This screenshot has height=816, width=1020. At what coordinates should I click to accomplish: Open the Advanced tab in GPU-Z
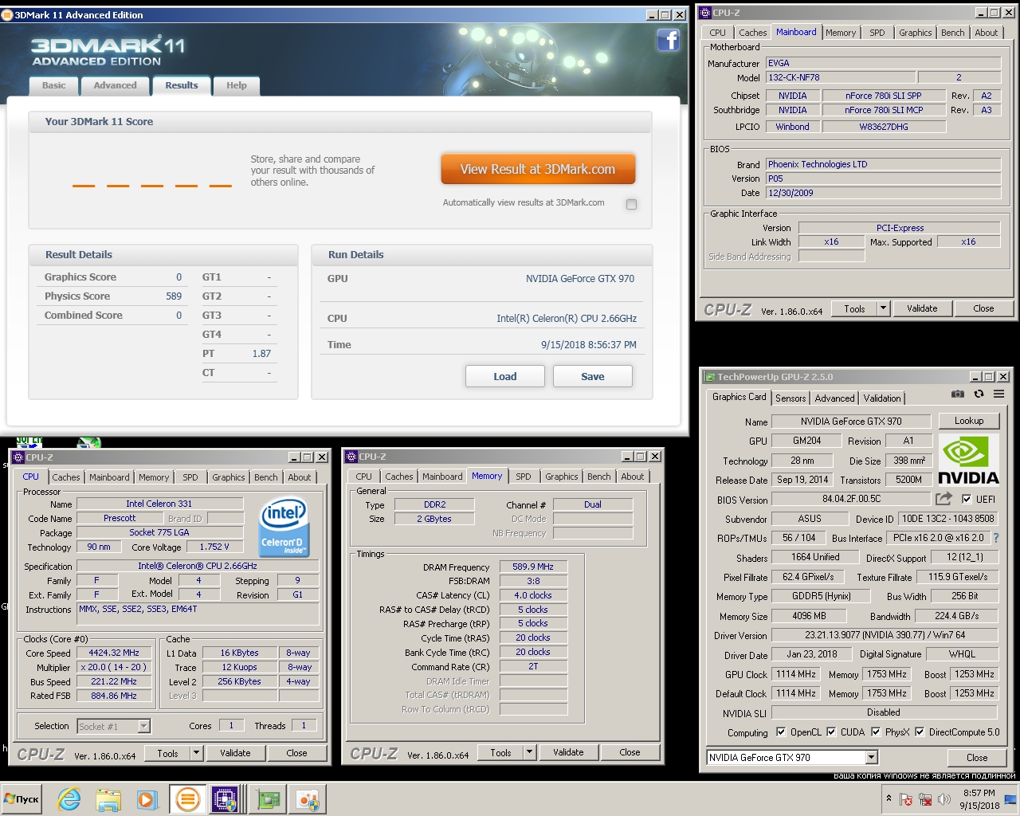834,398
